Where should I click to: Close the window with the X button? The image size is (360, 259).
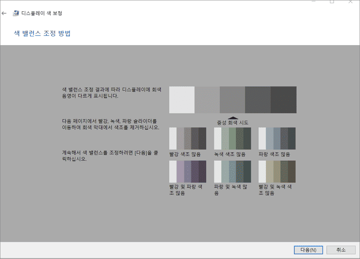[350, 2]
